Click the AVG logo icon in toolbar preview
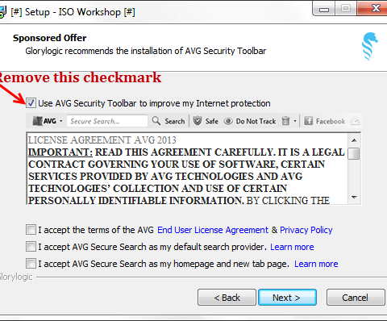387x321 pixels. point(38,121)
